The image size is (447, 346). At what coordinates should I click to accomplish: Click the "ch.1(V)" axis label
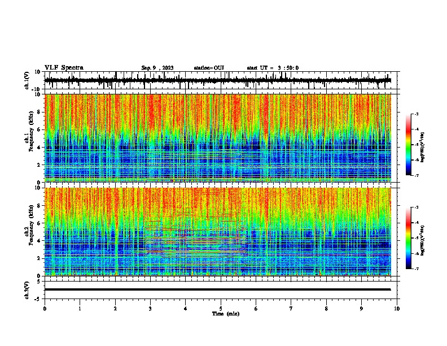coord(27,80)
